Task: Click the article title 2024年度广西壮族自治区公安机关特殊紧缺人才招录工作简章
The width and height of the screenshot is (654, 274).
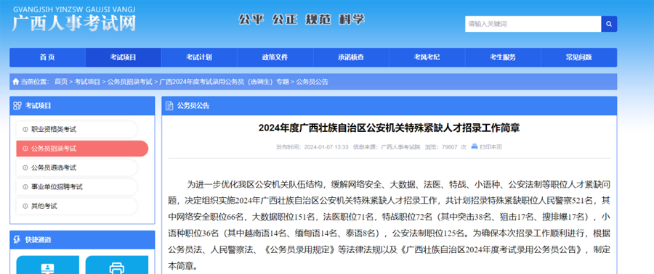Action: pos(389,128)
